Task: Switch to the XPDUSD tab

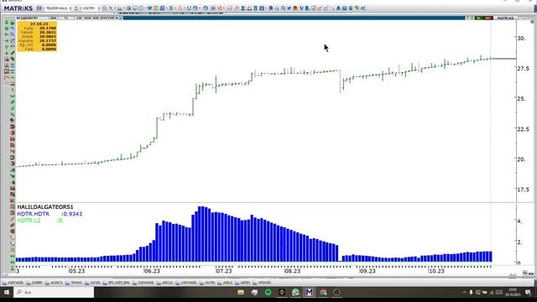Action: [x=262, y=283]
